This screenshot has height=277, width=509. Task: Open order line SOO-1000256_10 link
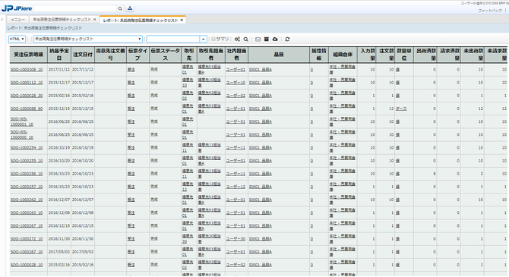(27, 174)
